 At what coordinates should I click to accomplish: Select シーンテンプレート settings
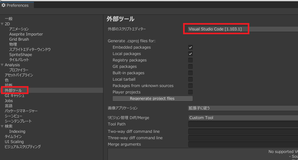click(x=18, y=121)
